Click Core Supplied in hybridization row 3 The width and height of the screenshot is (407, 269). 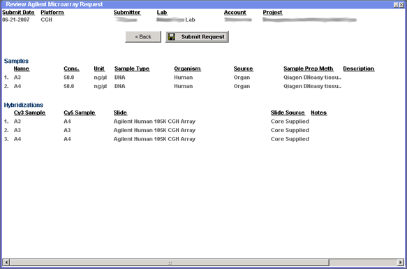click(290, 139)
